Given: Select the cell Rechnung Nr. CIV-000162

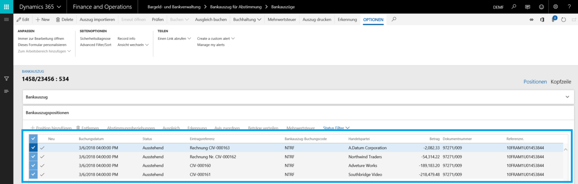Looking at the screenshot, I should 213,157.
